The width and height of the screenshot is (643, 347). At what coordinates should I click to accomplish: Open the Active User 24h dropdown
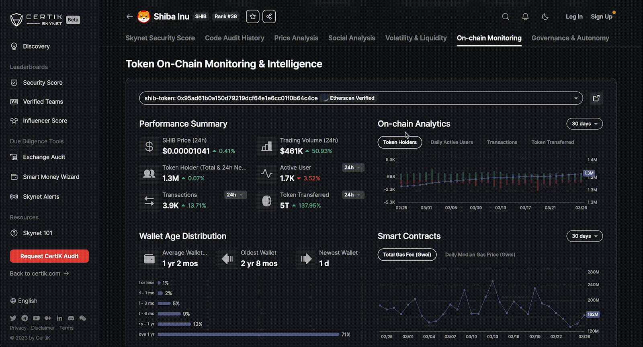[x=353, y=167]
